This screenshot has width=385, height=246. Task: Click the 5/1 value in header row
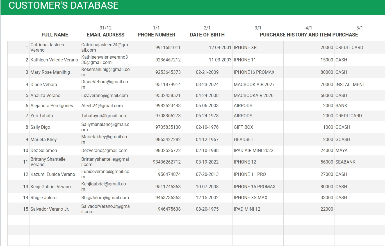(360, 28)
